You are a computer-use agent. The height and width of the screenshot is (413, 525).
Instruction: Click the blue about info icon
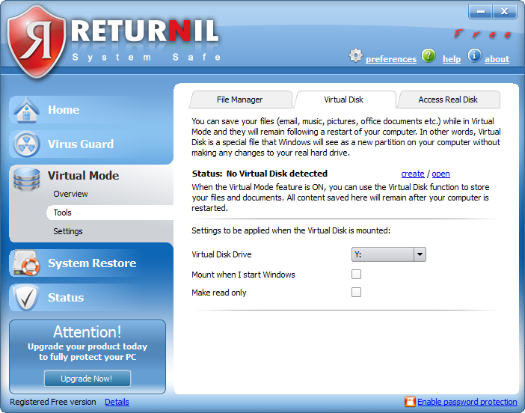click(474, 55)
